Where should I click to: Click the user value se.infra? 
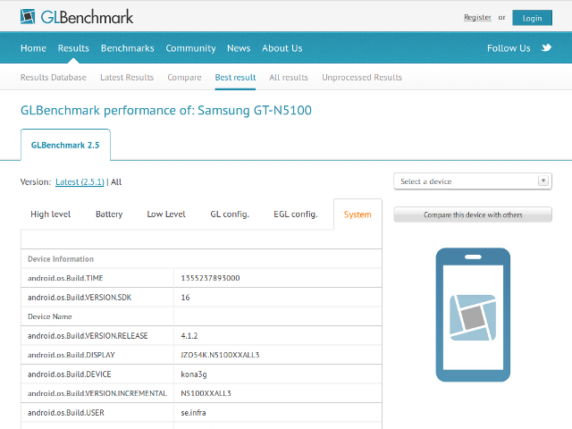[193, 413]
